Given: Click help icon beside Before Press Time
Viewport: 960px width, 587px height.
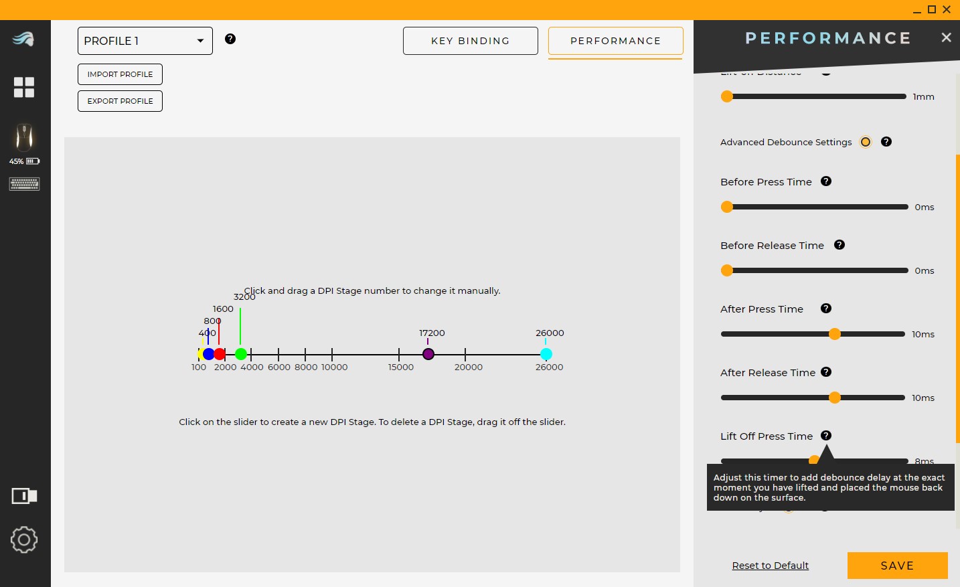Looking at the screenshot, I should [x=826, y=181].
